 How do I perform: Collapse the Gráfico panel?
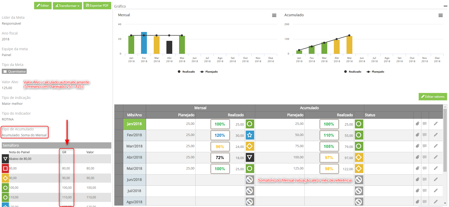click(445, 6)
